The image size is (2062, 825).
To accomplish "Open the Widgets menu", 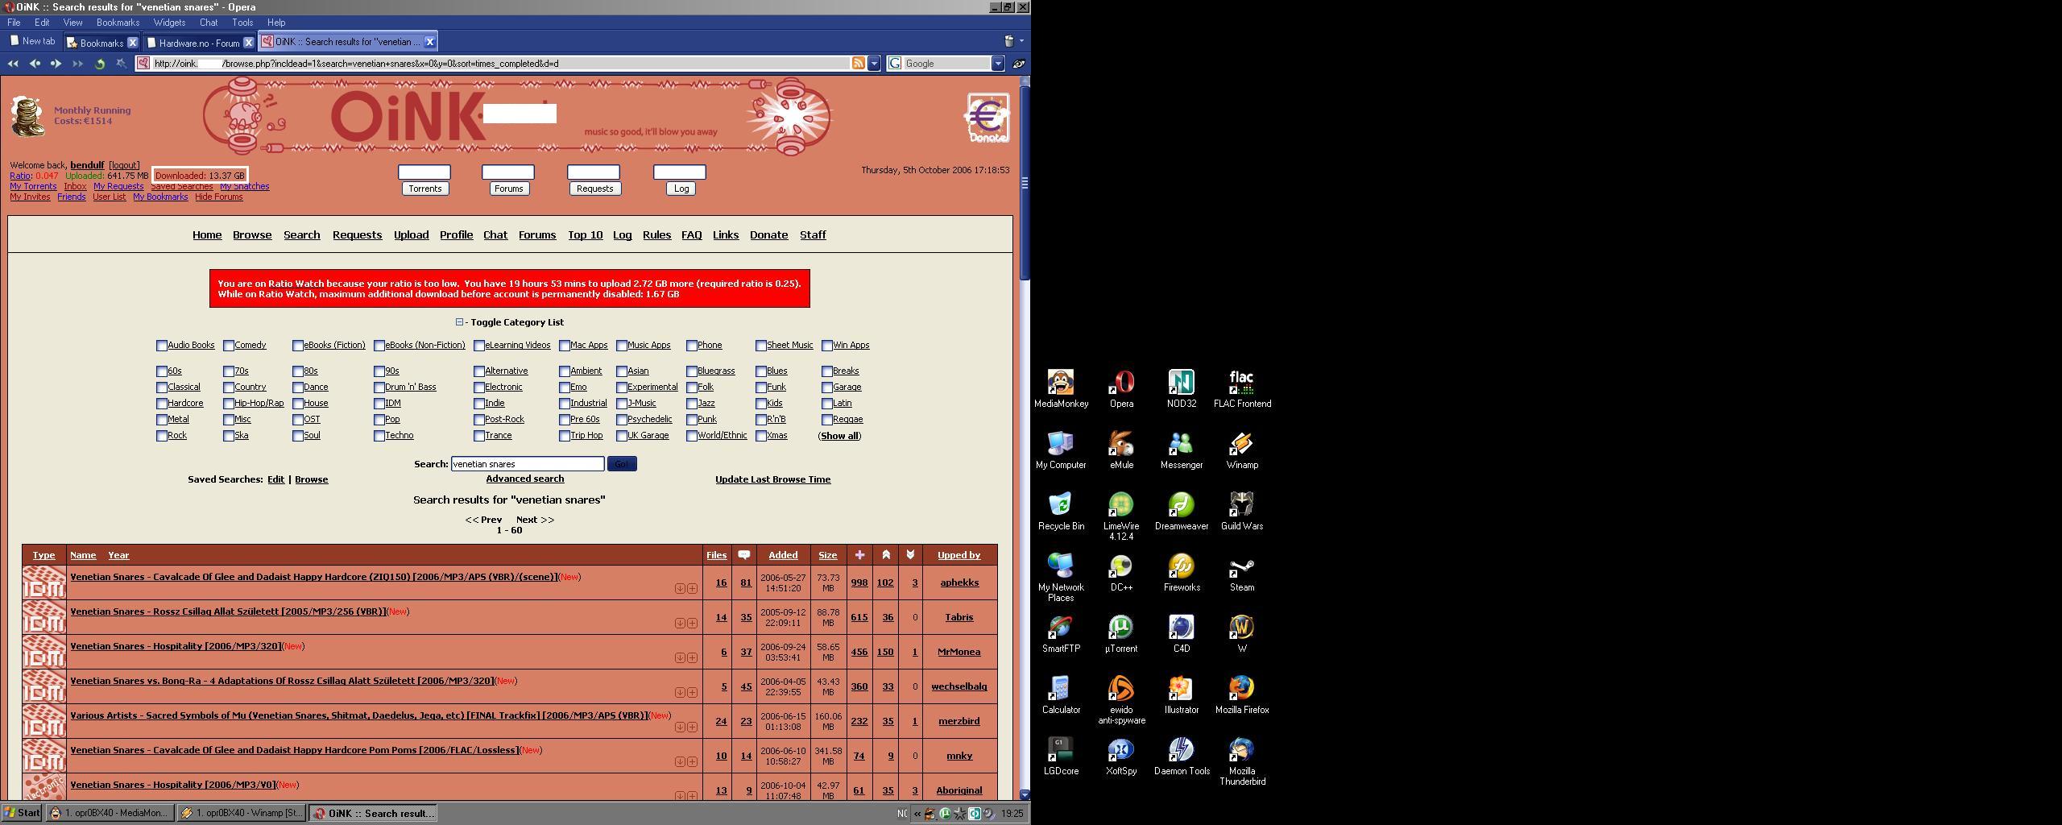I will pos(169,23).
